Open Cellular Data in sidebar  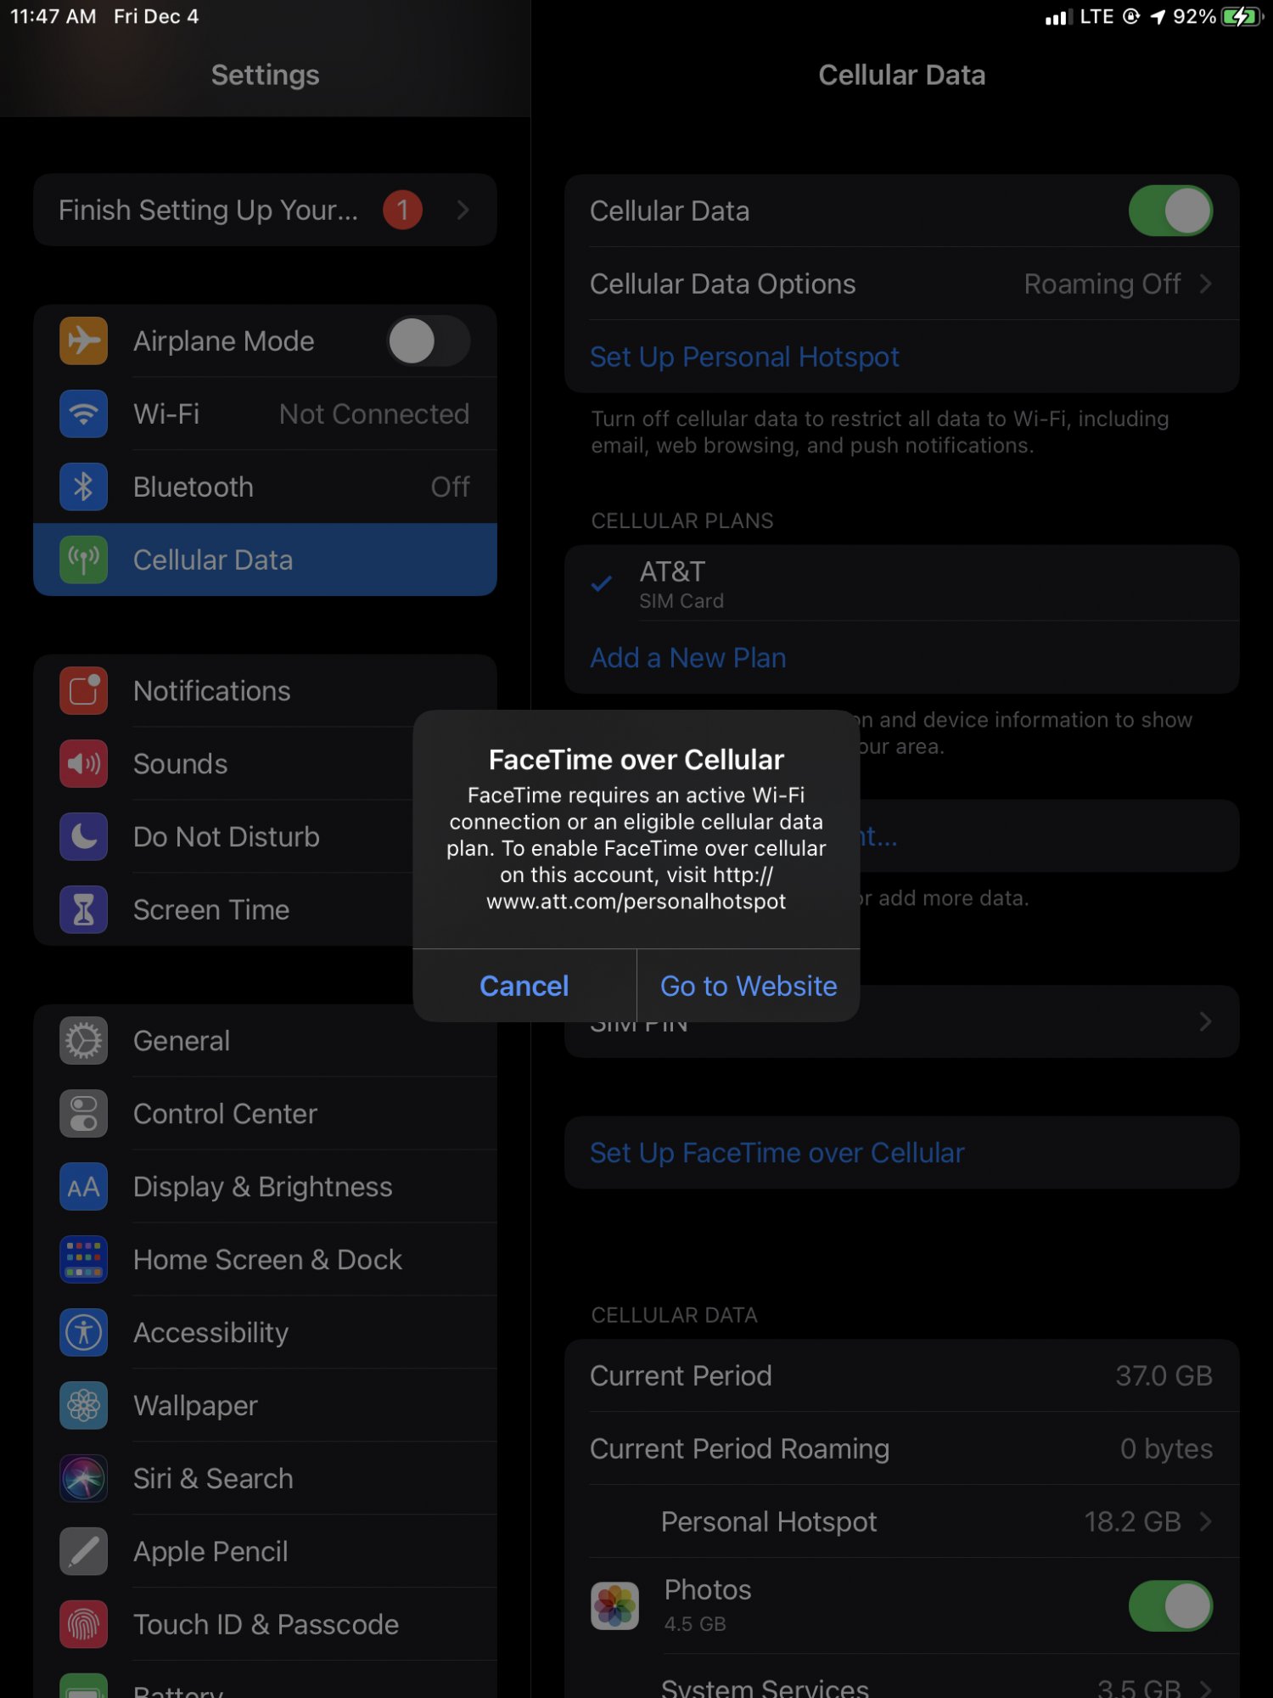[x=265, y=559]
